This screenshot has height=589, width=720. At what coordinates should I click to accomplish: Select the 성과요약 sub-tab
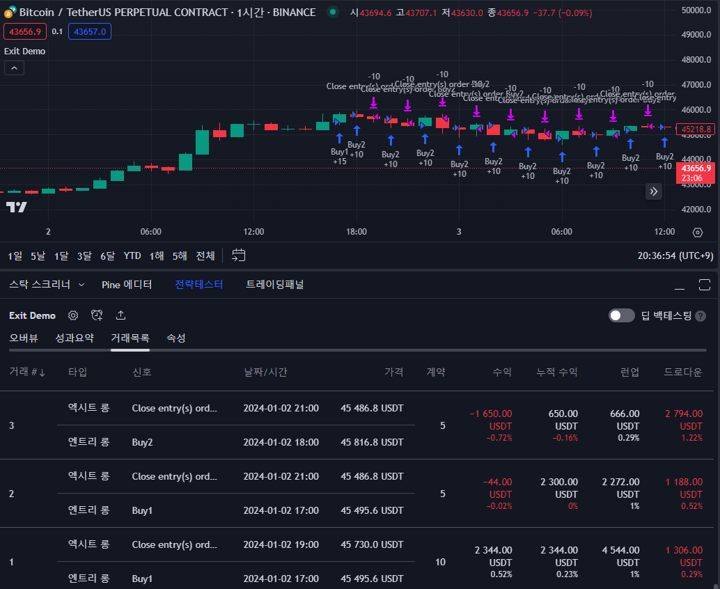point(75,338)
